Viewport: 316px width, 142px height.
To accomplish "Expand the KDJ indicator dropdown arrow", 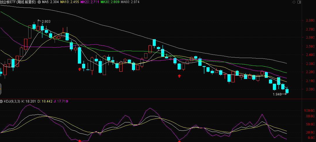I will tap(1, 101).
